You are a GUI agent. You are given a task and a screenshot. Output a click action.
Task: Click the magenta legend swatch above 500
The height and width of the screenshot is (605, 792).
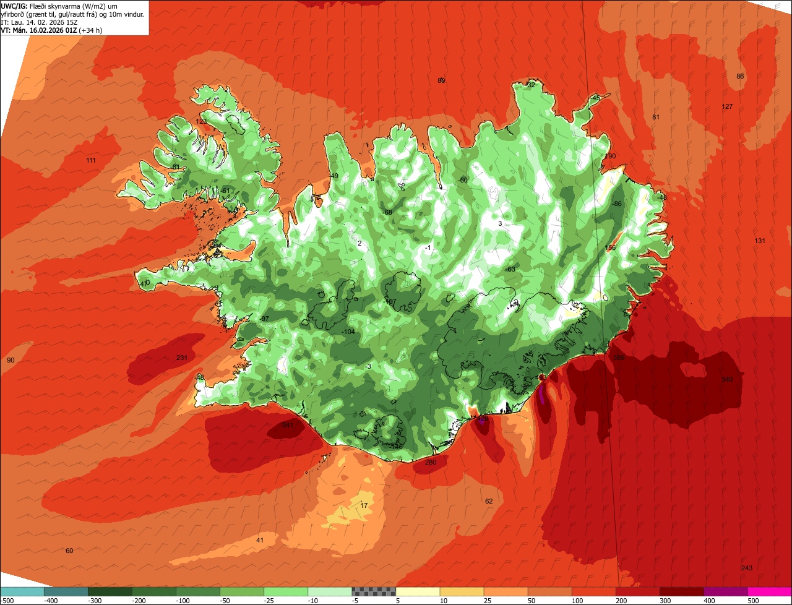pyautogui.click(x=770, y=591)
